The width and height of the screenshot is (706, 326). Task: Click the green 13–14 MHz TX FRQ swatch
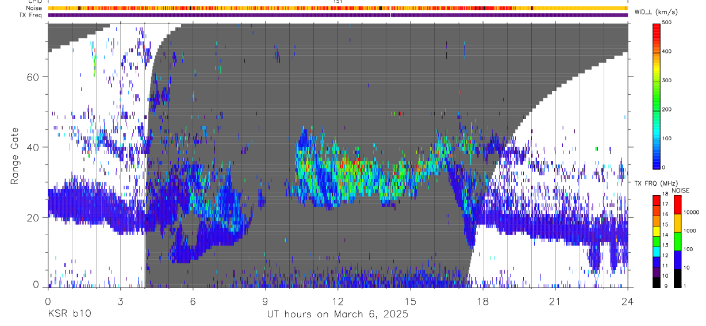(656, 241)
